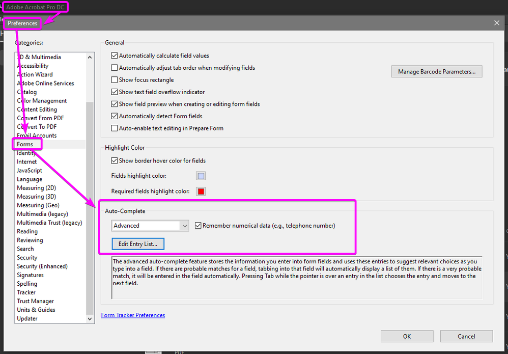Click the auto-complete description text box
The image size is (508, 354).
297,278
